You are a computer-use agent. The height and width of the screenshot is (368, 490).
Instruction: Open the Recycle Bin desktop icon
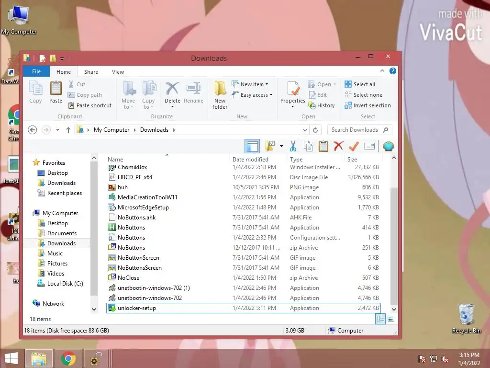tap(466, 319)
